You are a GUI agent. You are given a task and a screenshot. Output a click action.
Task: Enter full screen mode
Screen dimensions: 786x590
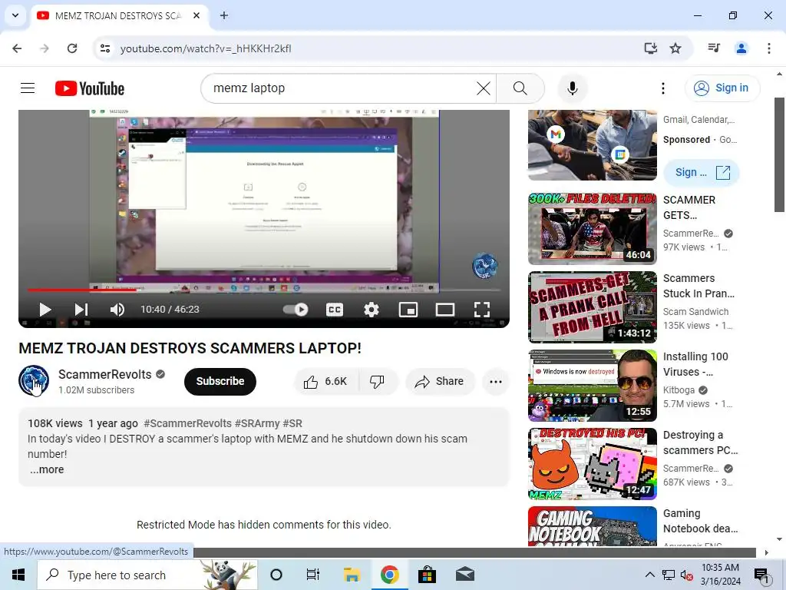(x=482, y=310)
